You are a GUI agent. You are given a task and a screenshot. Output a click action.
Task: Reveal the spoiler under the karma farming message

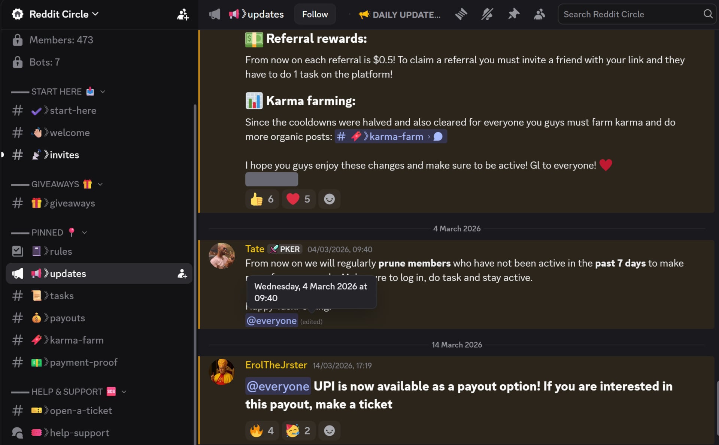coord(271,179)
